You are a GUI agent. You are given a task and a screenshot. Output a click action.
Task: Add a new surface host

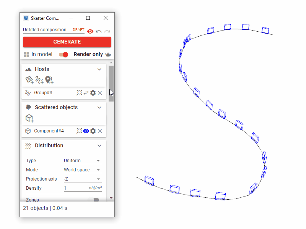point(29,80)
